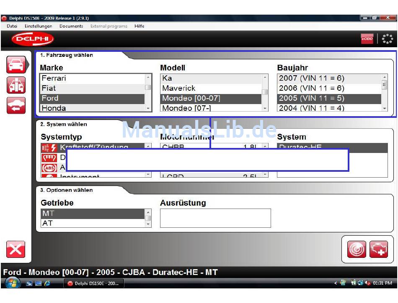This screenshot has width=398, height=303.
Task: Open the Hilfe menu
Action: click(140, 26)
